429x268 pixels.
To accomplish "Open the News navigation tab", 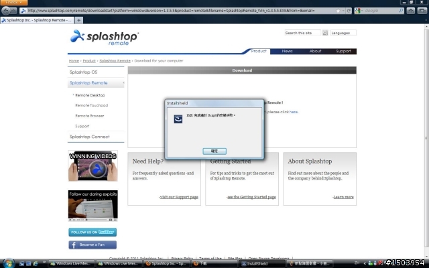I will click(288, 51).
